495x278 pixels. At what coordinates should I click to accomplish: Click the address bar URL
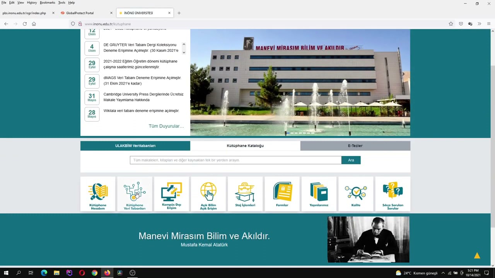[108, 24]
